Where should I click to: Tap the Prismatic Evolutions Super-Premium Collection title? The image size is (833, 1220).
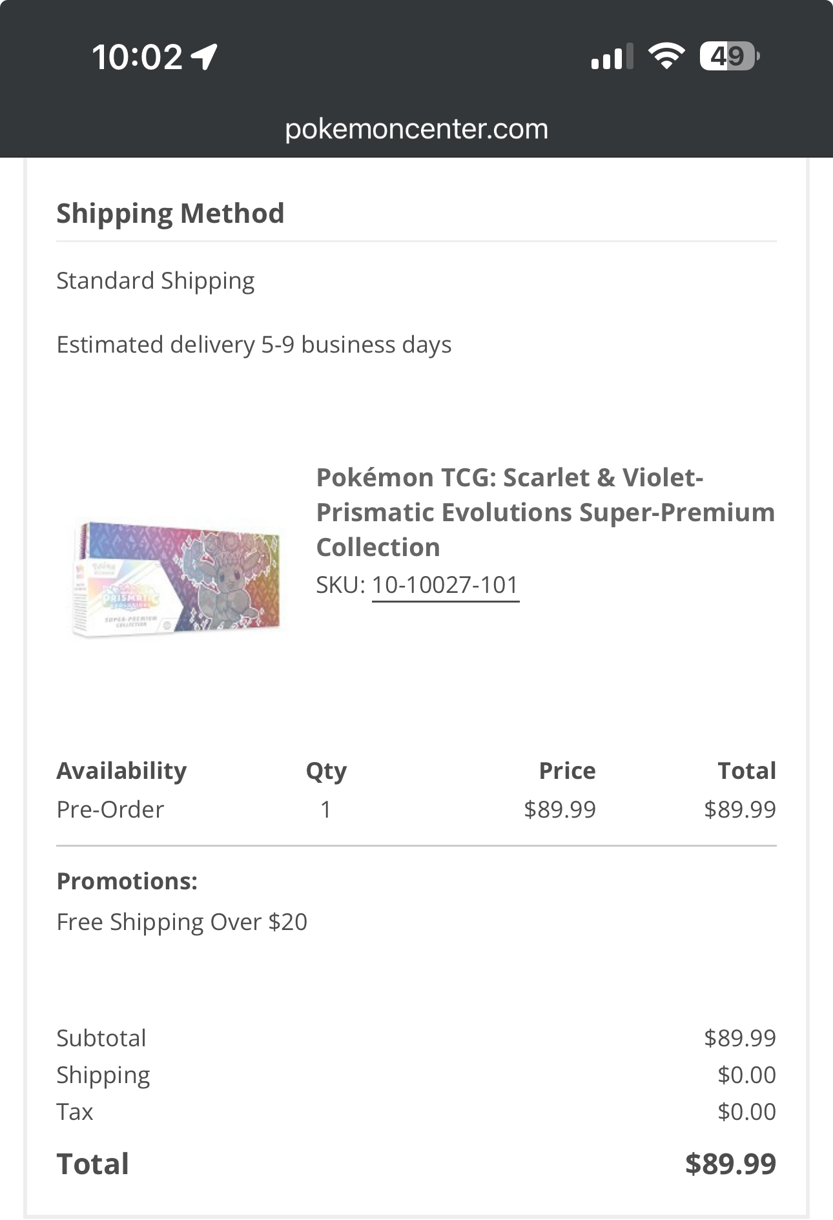pyautogui.click(x=545, y=512)
